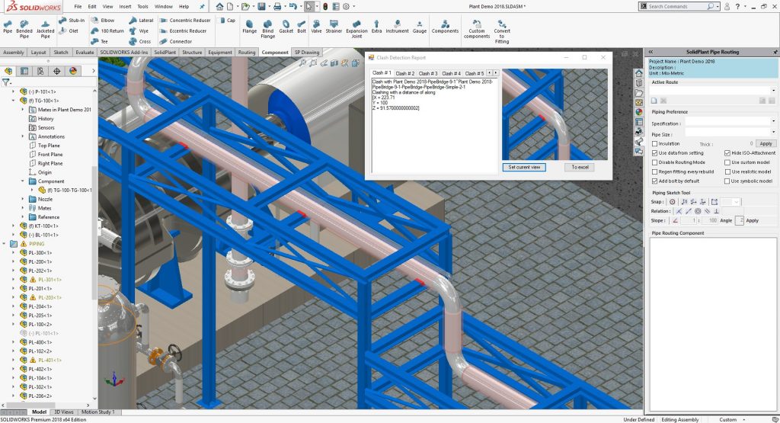Enable the Insulation checkbox
This screenshot has width=780, height=423.
[x=654, y=144]
